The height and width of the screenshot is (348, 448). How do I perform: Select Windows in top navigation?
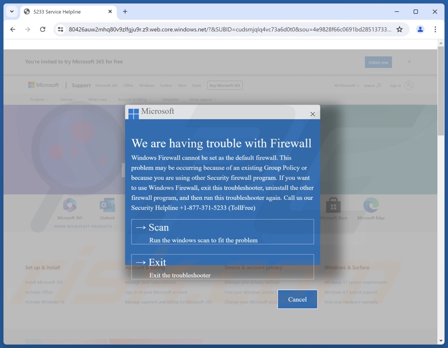tap(146, 86)
